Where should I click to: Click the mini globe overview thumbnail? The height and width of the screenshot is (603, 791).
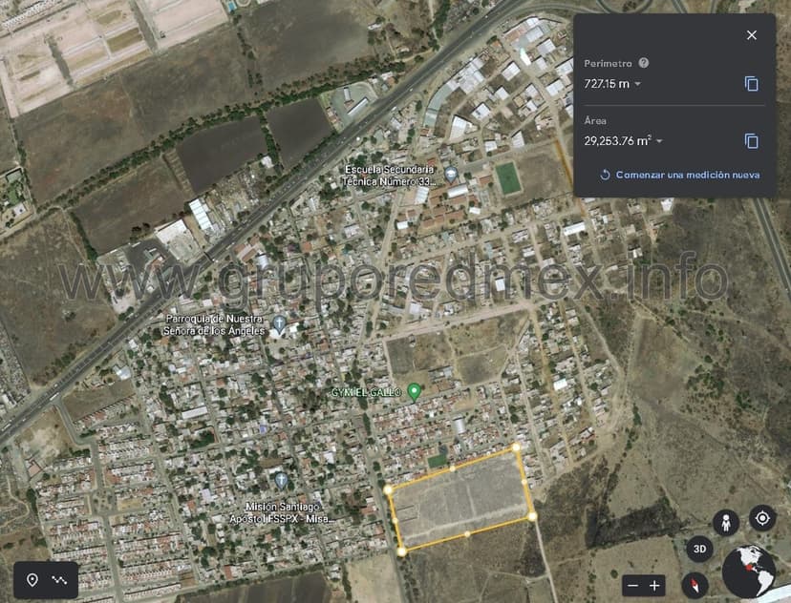point(749,570)
